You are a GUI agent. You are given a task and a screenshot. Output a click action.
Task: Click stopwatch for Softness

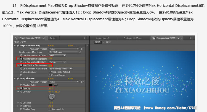[x=21, y=106]
